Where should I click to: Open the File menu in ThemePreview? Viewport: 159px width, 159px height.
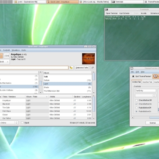(x=132, y=72)
